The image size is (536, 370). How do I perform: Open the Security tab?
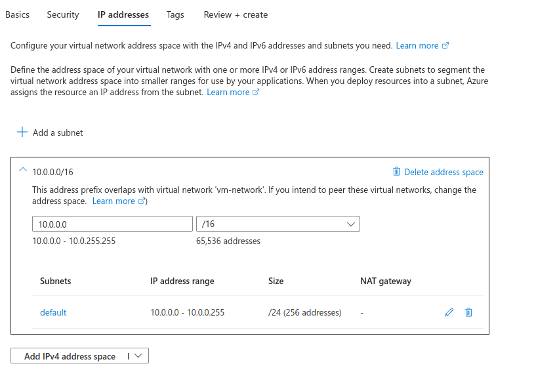pos(63,14)
